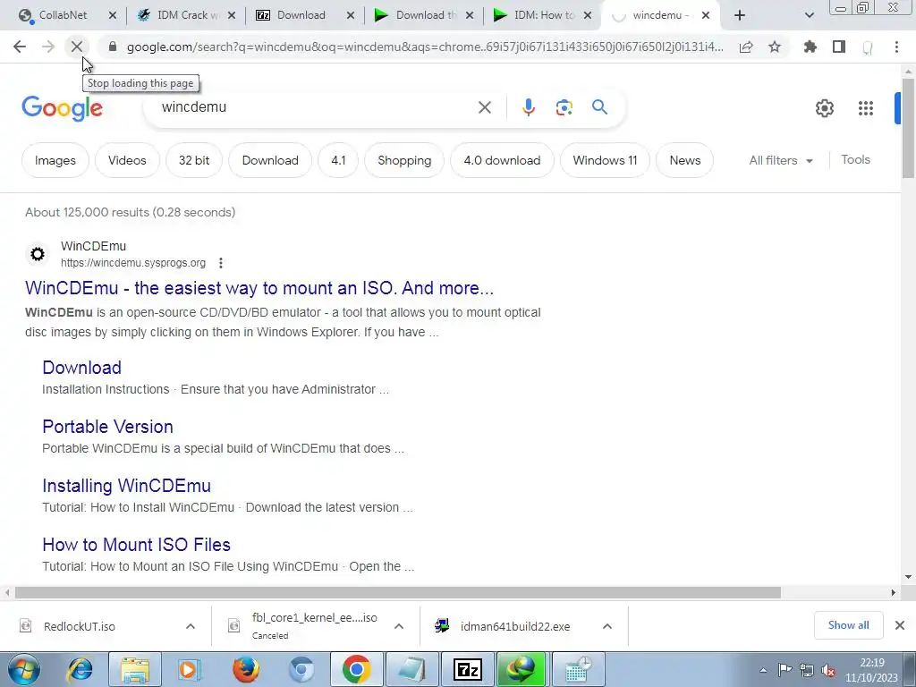Close the IDM Crack tab
Image resolution: width=916 pixels, height=687 pixels.
point(232,15)
